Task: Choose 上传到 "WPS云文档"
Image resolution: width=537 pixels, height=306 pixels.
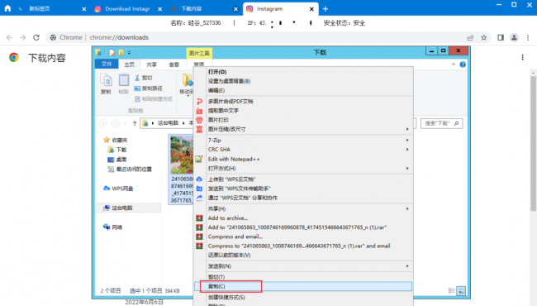Action: (x=303, y=179)
